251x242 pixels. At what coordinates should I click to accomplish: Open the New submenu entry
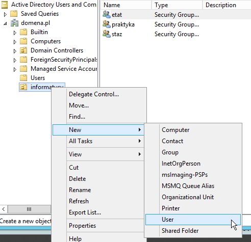pyautogui.click(x=98, y=130)
